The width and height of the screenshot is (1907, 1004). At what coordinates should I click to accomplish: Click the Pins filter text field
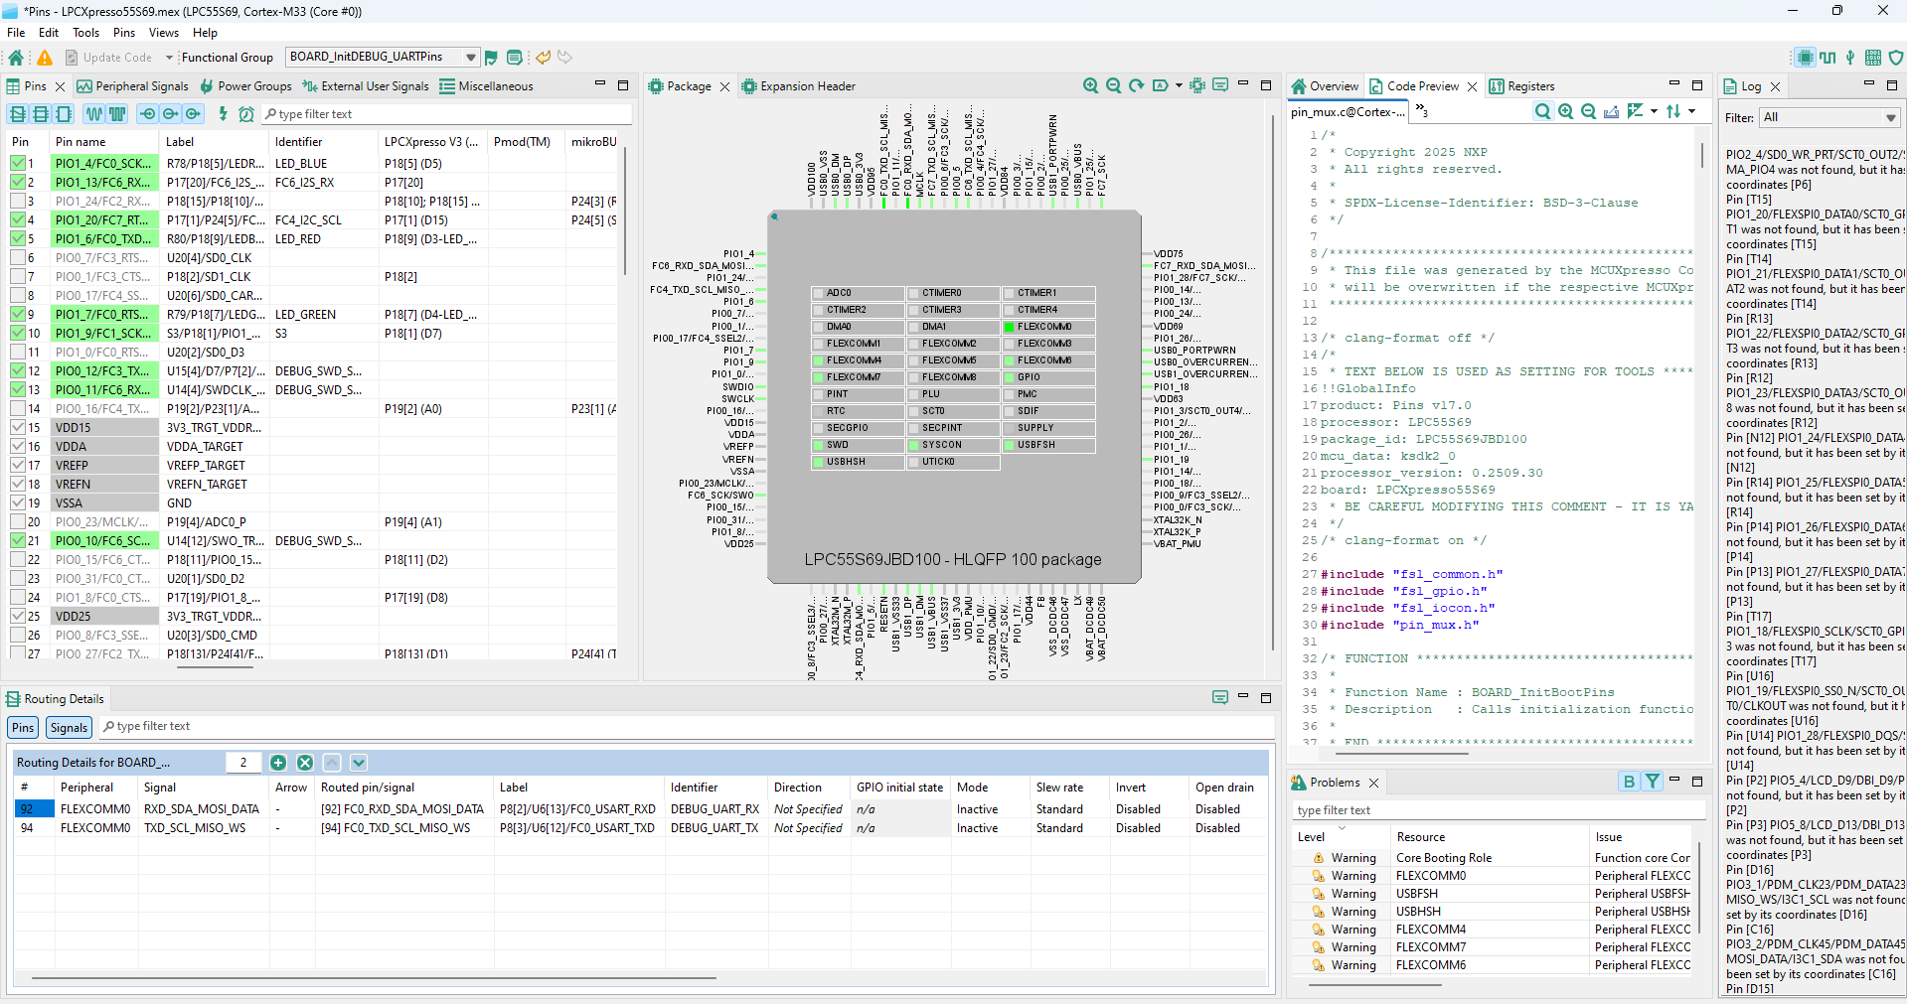pyautogui.click(x=447, y=114)
